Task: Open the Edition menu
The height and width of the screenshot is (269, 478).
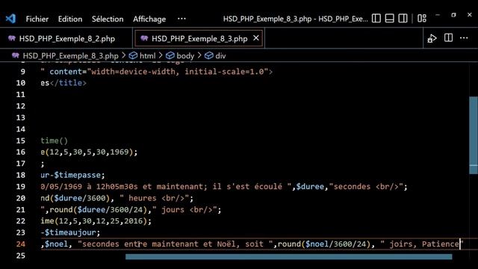Action: pyautogui.click(x=70, y=19)
